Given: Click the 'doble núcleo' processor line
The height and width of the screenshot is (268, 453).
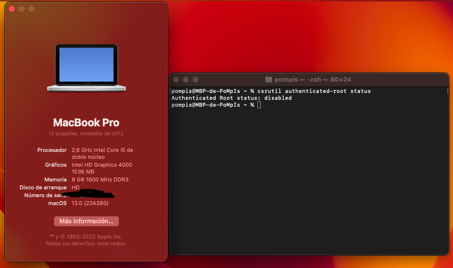Looking at the screenshot, I should [x=88, y=157].
